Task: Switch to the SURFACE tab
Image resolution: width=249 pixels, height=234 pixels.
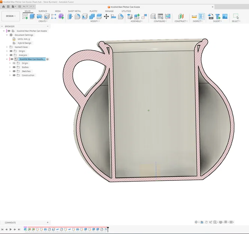Action: tap(43, 11)
